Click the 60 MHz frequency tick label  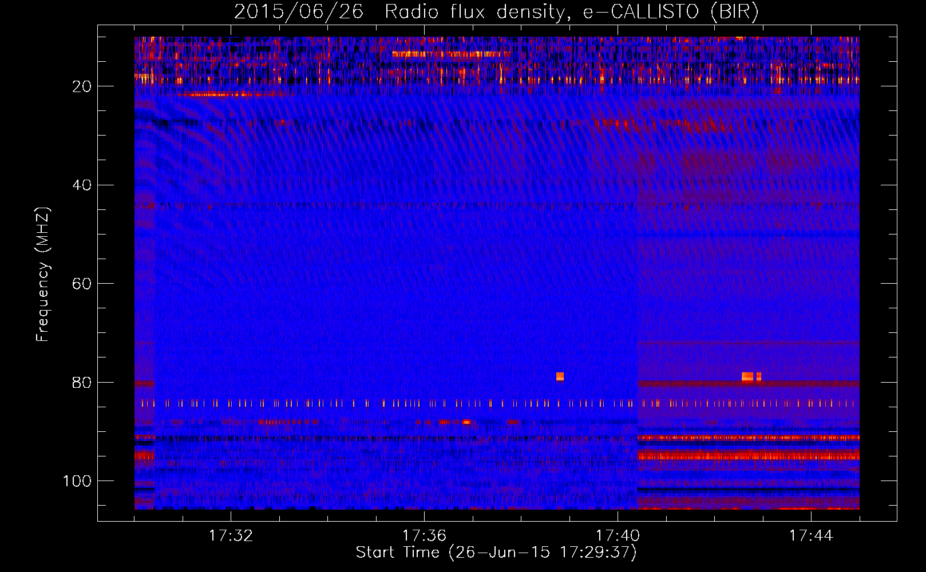coord(82,284)
